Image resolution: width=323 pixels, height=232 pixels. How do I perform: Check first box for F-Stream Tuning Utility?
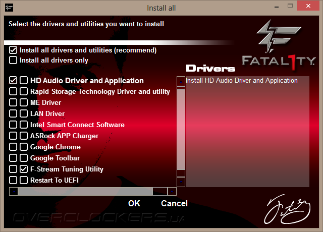pyautogui.click(x=13, y=169)
